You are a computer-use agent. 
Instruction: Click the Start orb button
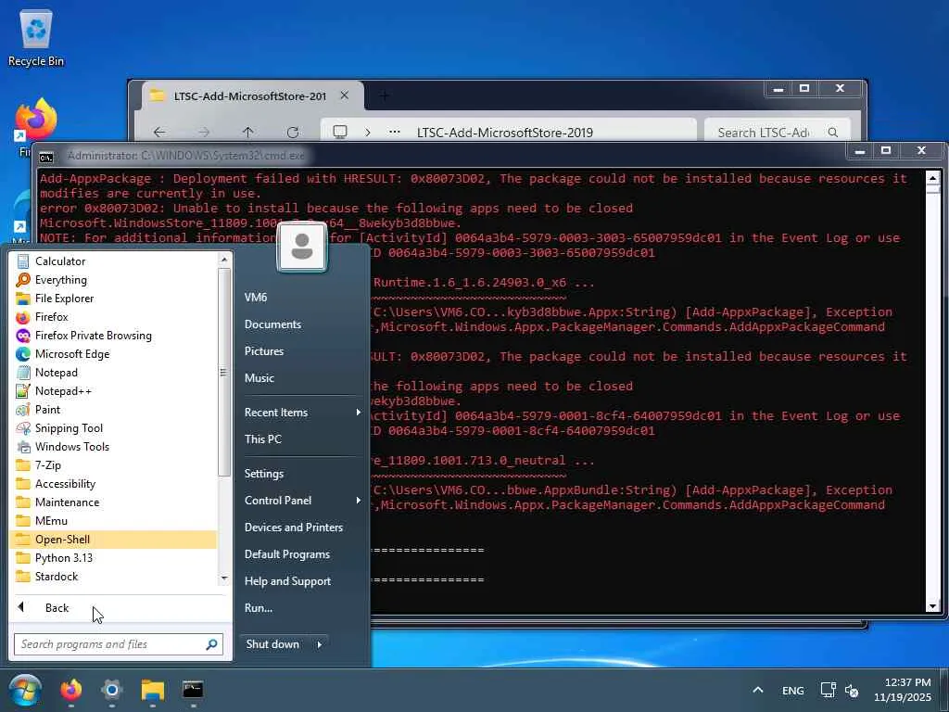pyautogui.click(x=25, y=691)
